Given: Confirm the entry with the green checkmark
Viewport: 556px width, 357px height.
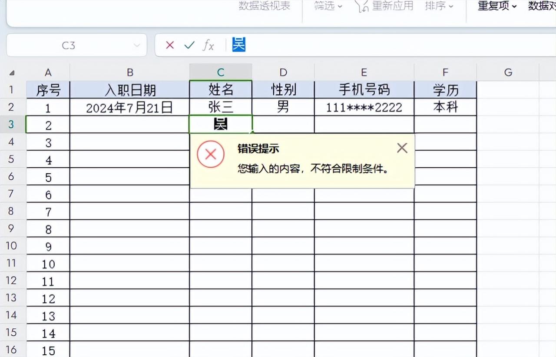Looking at the screenshot, I should [189, 45].
